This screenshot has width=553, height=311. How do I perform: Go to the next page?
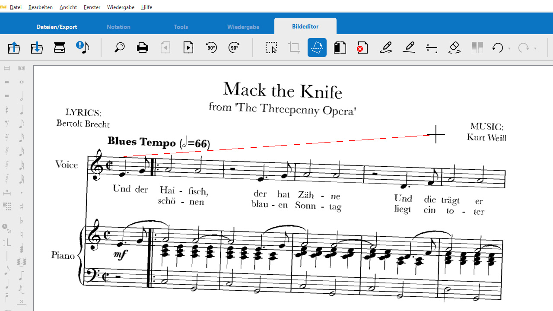188,48
